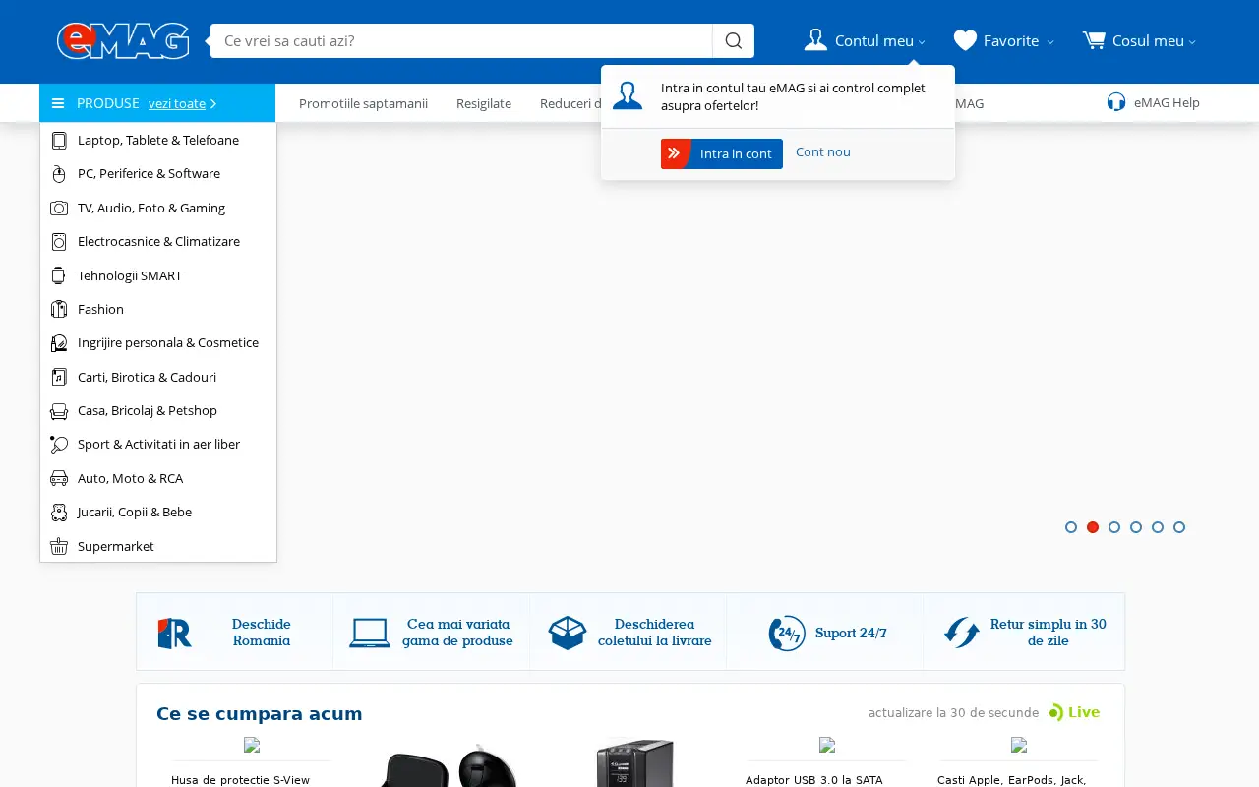This screenshot has width=1259, height=787.
Task: Click the hamburger icon next to PRODUSE
Action: tap(58, 103)
